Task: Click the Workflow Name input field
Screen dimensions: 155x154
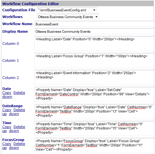Action: tap(94, 24)
